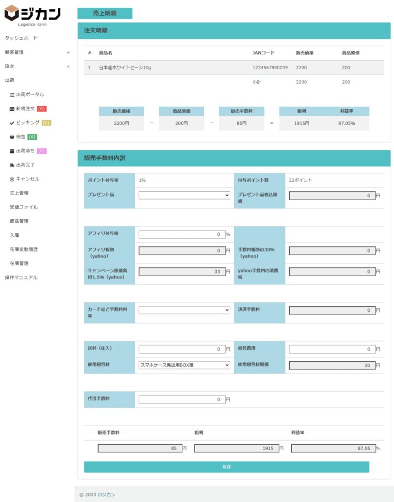The height and width of the screenshot is (502, 394).
Task: Open 売上管理 menu item
Action: [19, 193]
